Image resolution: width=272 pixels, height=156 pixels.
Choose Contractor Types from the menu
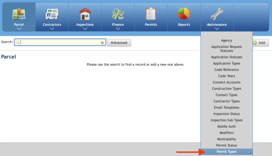[227, 101]
